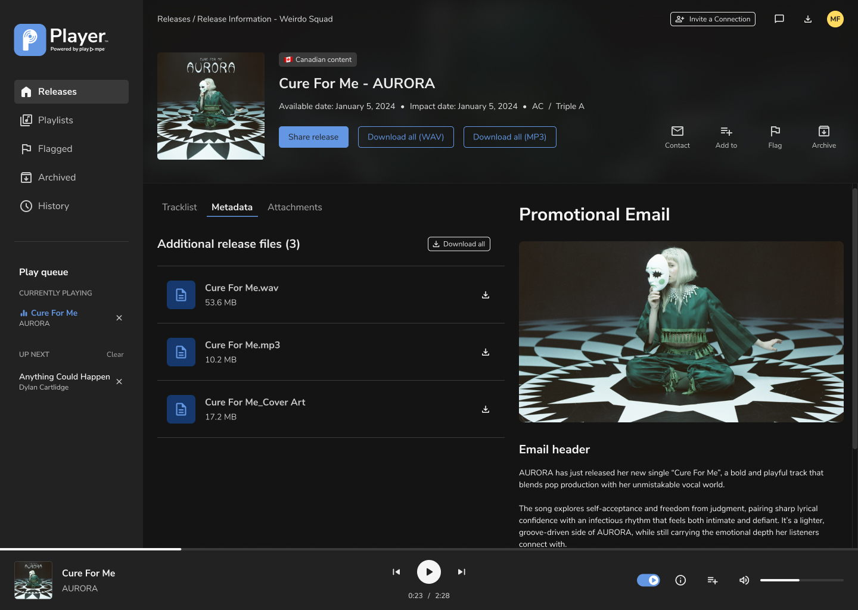Adjust the volume slider
Image resolution: width=858 pixels, height=610 pixels.
pyautogui.click(x=799, y=580)
